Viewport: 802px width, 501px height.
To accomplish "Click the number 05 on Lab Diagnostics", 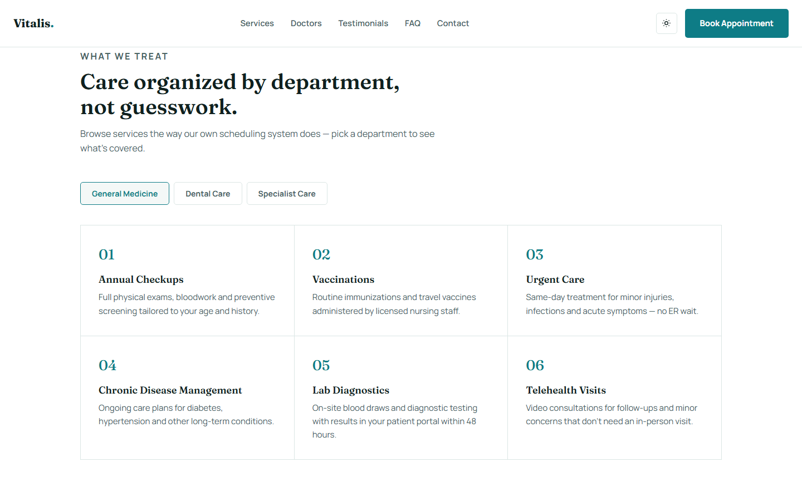I will coord(321,365).
